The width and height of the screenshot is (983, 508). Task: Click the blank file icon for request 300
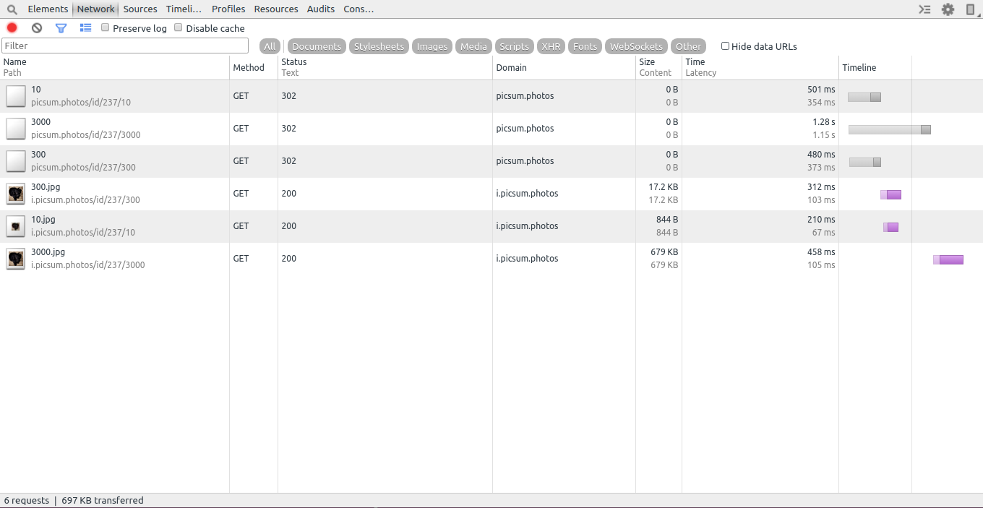click(x=16, y=161)
